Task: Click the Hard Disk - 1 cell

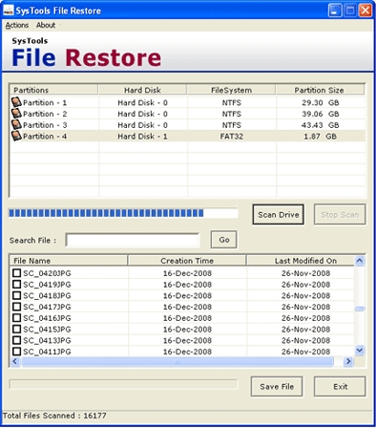Action: click(x=142, y=137)
